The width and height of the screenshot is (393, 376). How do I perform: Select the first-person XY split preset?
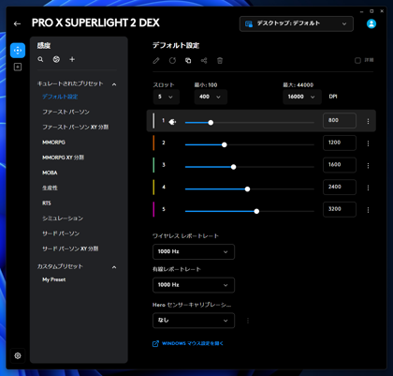[x=76, y=128]
